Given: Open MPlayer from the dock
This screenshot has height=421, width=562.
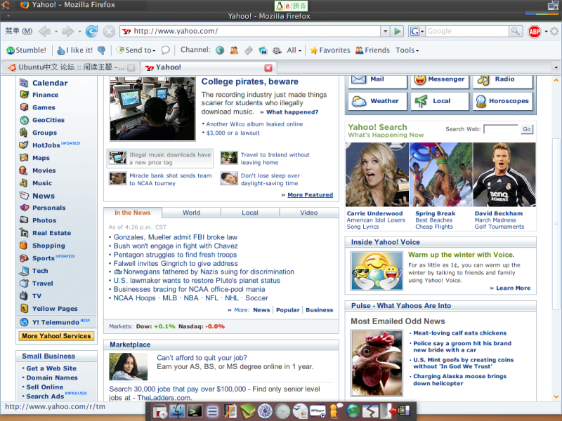Looking at the screenshot, I should 318,411.
